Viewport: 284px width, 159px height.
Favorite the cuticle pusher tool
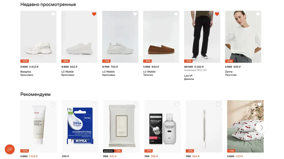pos(218,104)
